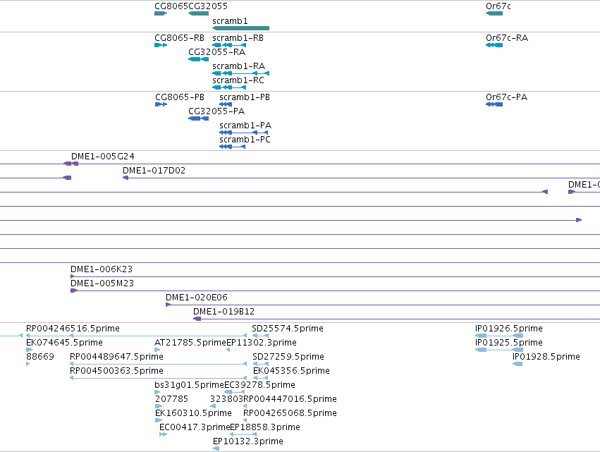600x452 pixels.
Task: Click the DME1-019B12 clone label
Action: [x=224, y=312]
